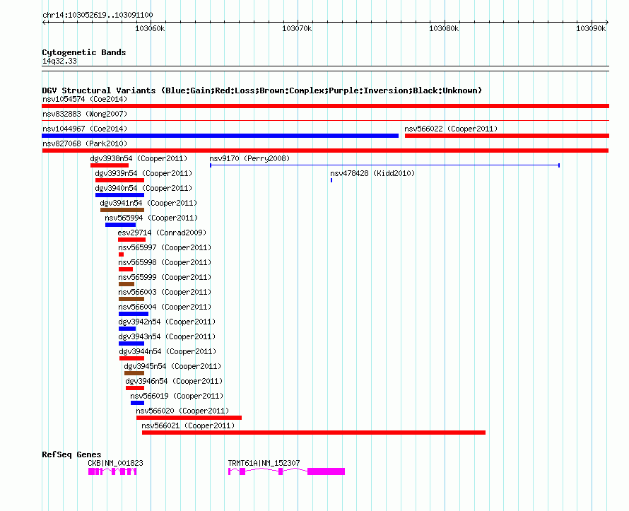Click the RefSeq Genes track title
629x511 pixels.
click(x=71, y=454)
